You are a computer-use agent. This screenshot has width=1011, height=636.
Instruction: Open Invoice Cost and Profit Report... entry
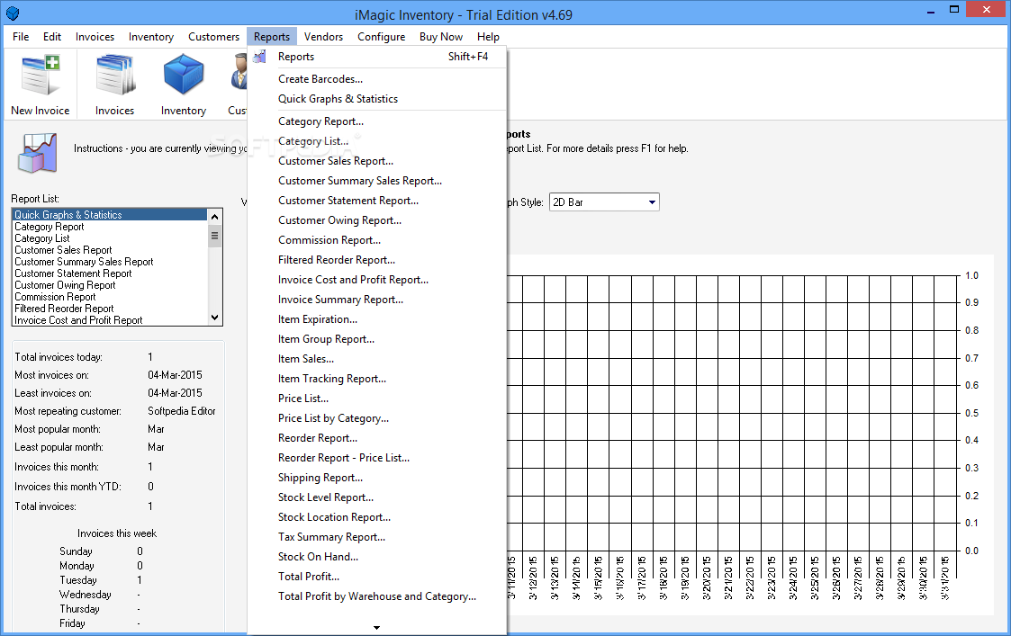[x=377, y=281]
